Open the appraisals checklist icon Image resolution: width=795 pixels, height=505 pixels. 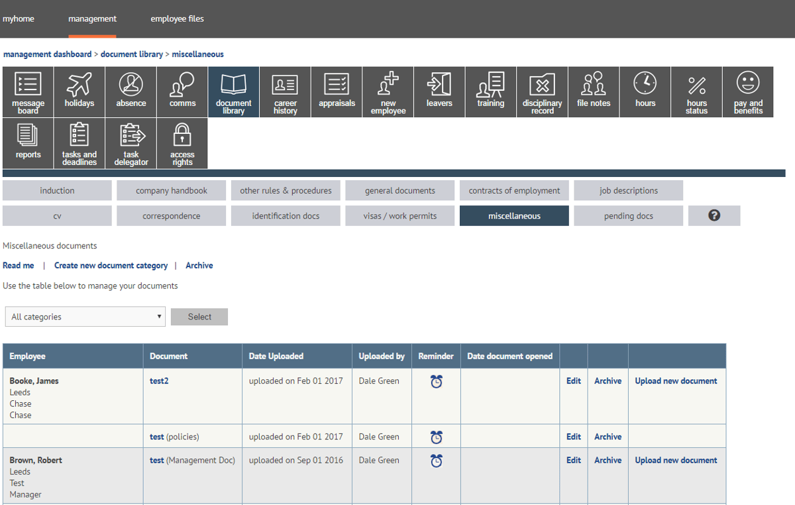point(337,92)
